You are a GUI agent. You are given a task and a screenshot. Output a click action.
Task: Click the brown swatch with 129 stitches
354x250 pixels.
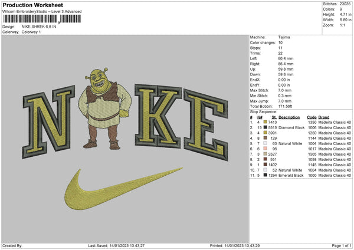pyautogui.click(x=265, y=138)
